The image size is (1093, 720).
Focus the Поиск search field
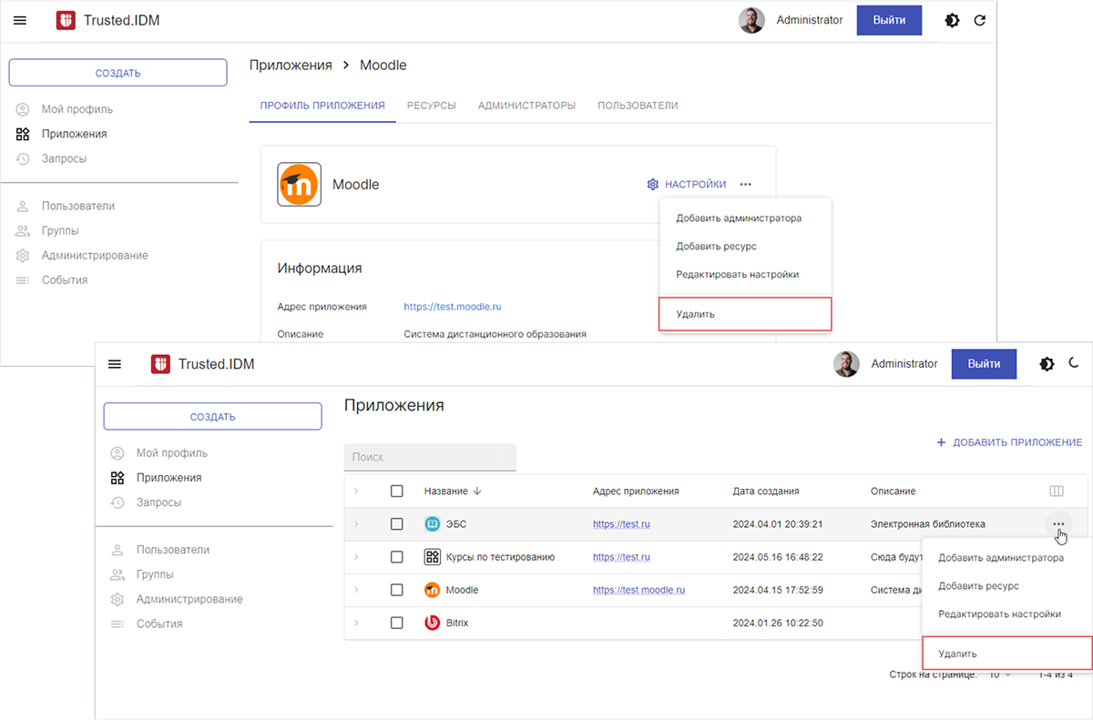430,457
